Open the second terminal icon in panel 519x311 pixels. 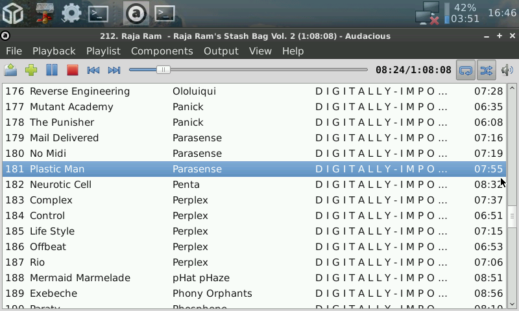click(165, 14)
